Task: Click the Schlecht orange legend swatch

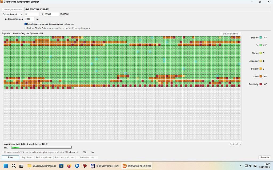Action: 261,69
